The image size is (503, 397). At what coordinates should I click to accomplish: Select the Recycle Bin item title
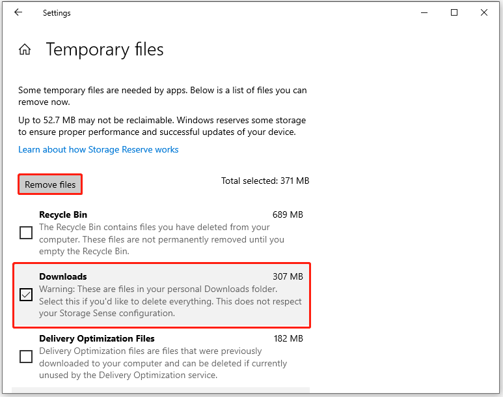[x=63, y=214]
